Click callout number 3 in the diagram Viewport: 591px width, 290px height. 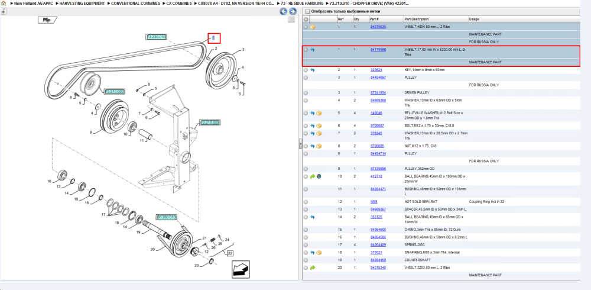coord(243,50)
